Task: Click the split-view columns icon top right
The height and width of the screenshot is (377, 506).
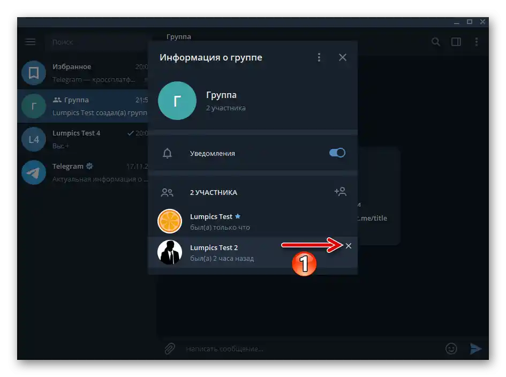Action: 456,41
